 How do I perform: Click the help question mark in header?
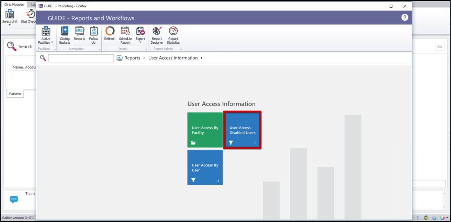[405, 17]
